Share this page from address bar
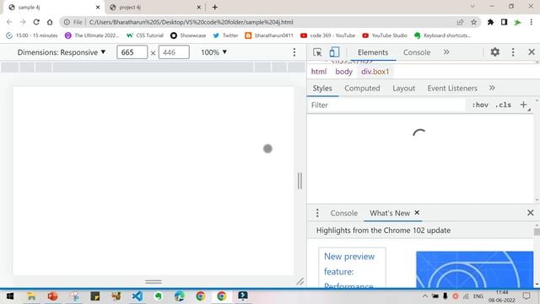This screenshot has height=304, width=540. tap(460, 22)
